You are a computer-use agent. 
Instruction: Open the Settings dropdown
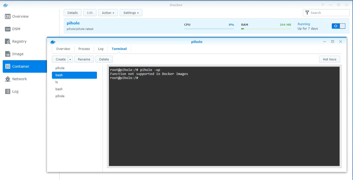[131, 13]
